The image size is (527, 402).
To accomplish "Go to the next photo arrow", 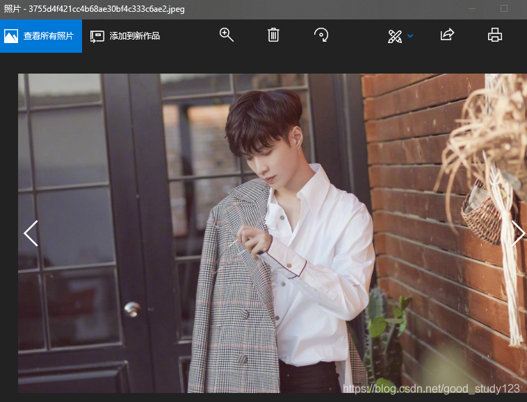I will 518,233.
